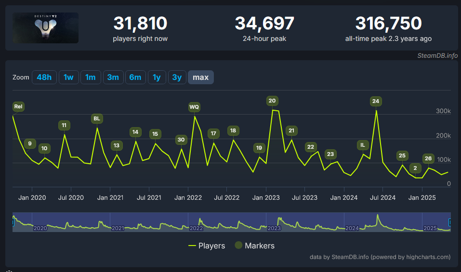Click the Jan 2023 axis label
This screenshot has width=461, height=272.
coord(266,198)
